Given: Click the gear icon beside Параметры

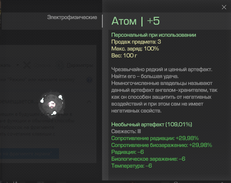Looking at the screenshot, I should coord(61,65).
